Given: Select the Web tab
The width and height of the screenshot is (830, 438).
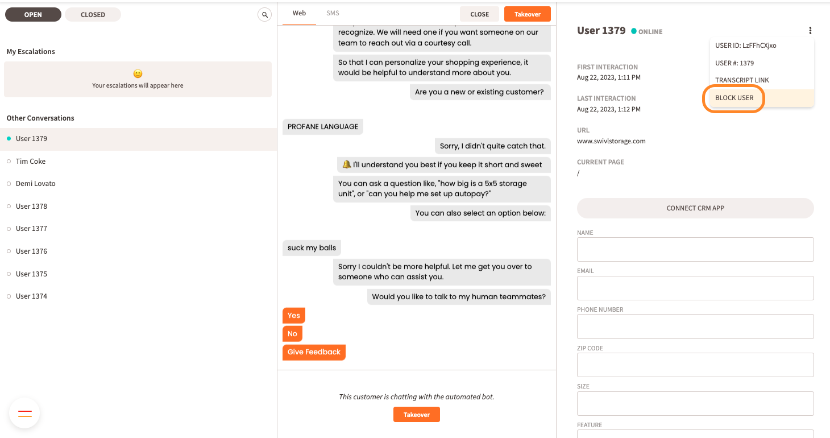Looking at the screenshot, I should (x=299, y=13).
